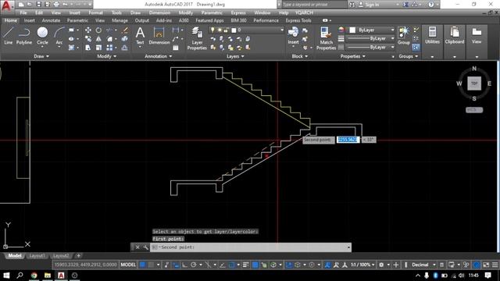Switch to Layout1 tab

37,255
